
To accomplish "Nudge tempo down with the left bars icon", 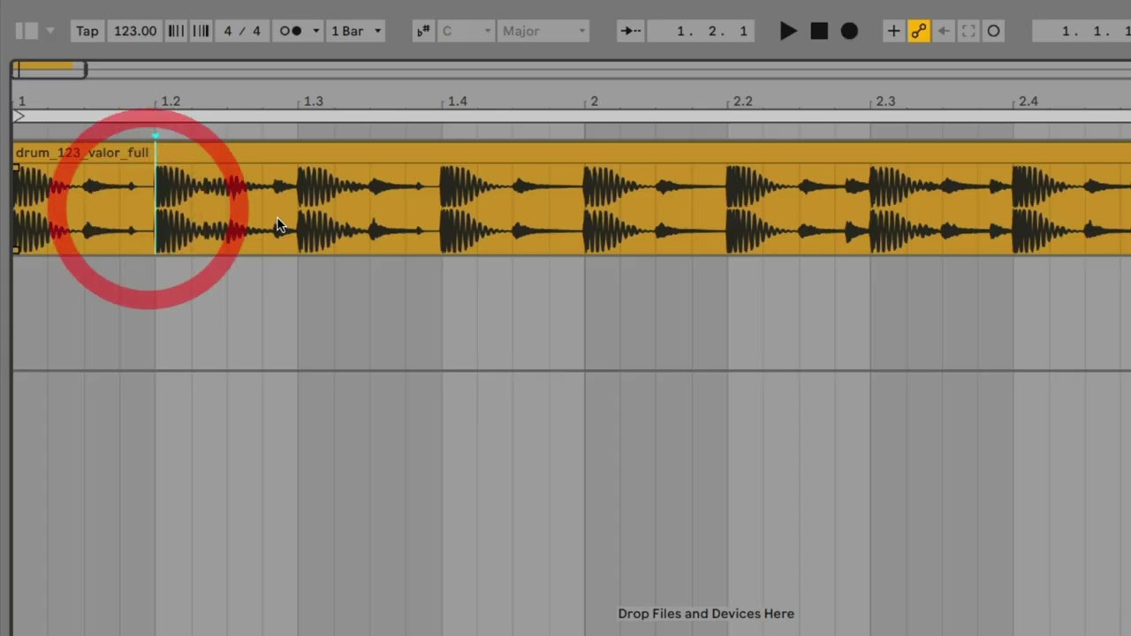I will click(177, 31).
